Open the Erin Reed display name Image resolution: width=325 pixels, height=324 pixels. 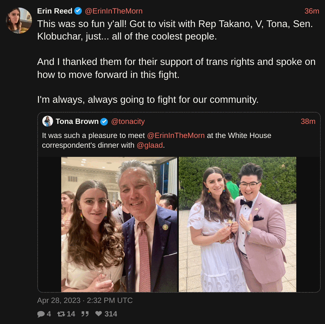55,11
